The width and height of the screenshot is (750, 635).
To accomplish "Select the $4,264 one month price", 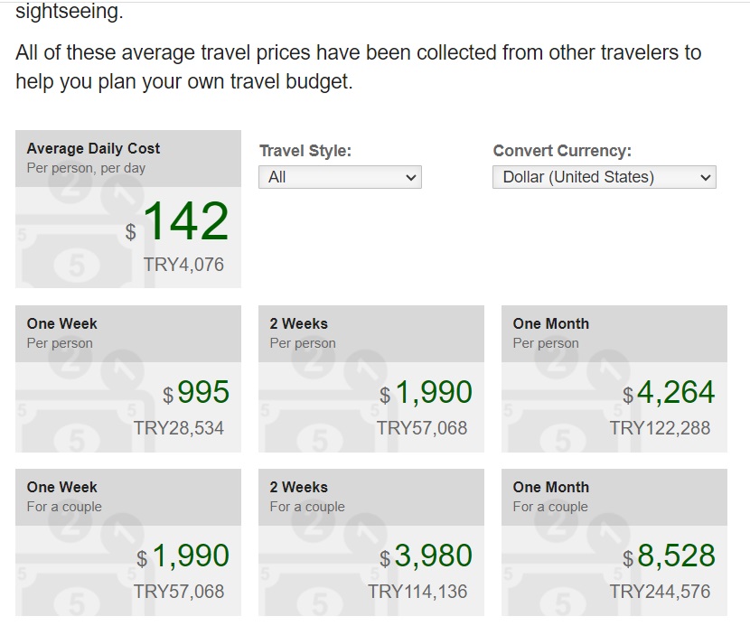I will click(675, 392).
